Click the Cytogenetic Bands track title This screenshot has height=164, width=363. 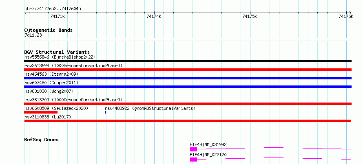[49, 30]
